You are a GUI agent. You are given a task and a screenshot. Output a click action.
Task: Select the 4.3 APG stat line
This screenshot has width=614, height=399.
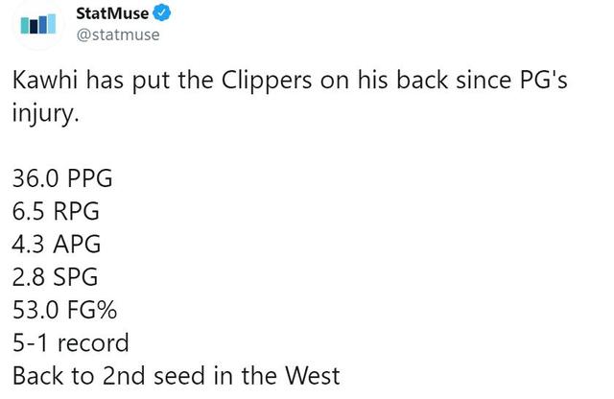[57, 244]
